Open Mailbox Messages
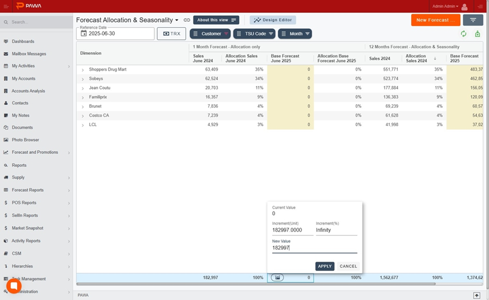 (x=29, y=54)
